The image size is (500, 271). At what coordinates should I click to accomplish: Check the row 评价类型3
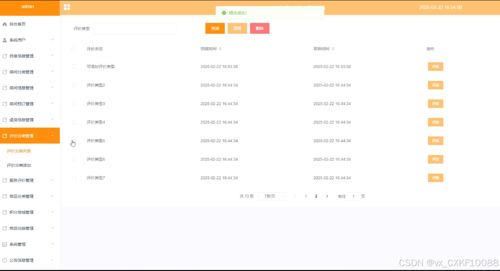pos(74,104)
